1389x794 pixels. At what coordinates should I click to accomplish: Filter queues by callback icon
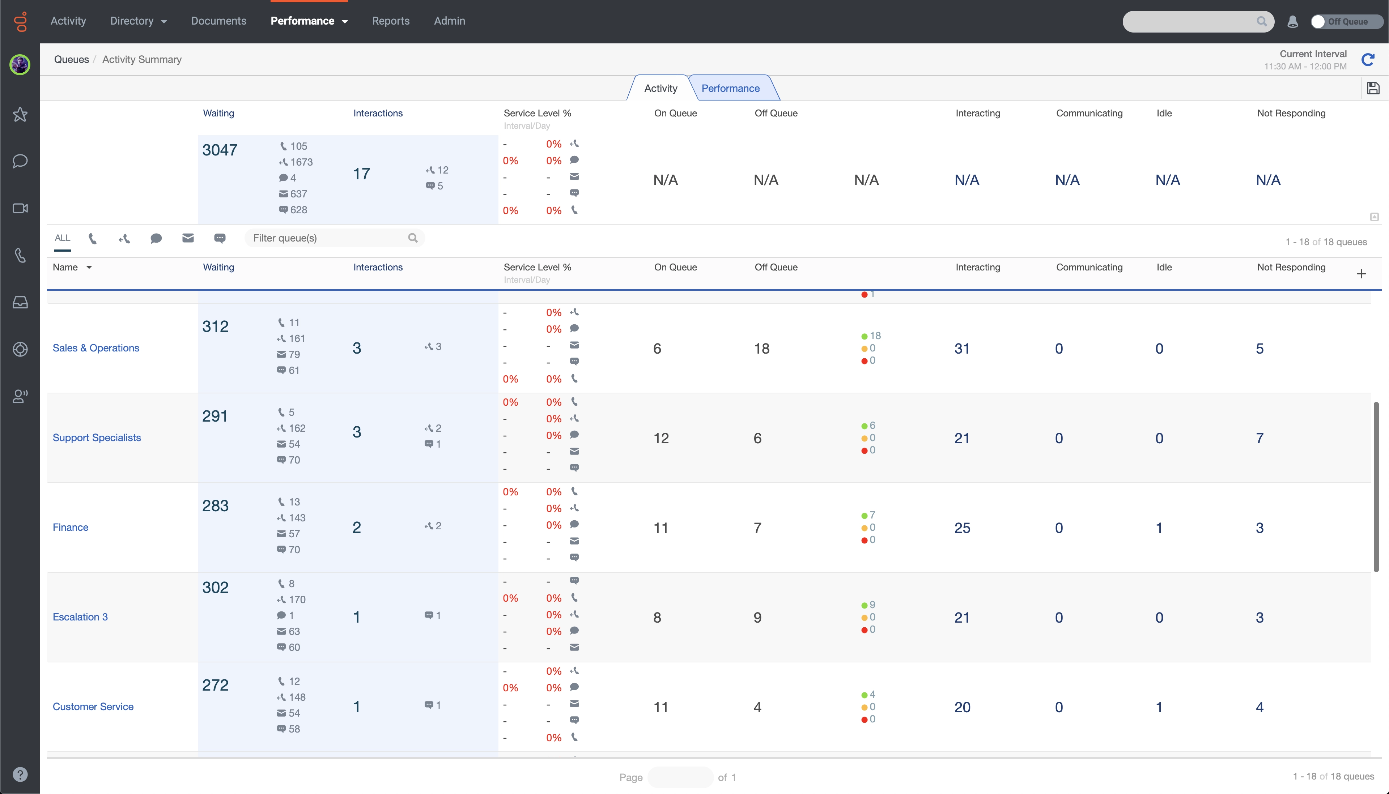point(124,238)
